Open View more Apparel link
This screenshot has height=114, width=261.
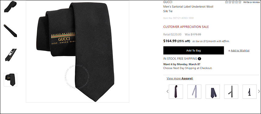click(x=180, y=78)
